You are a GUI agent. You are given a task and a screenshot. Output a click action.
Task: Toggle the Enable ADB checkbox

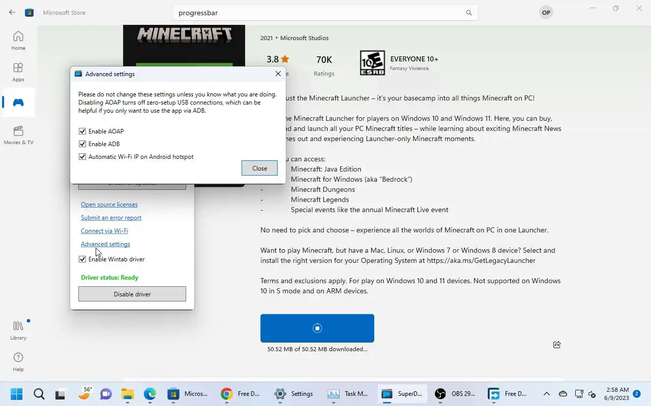pos(82,144)
